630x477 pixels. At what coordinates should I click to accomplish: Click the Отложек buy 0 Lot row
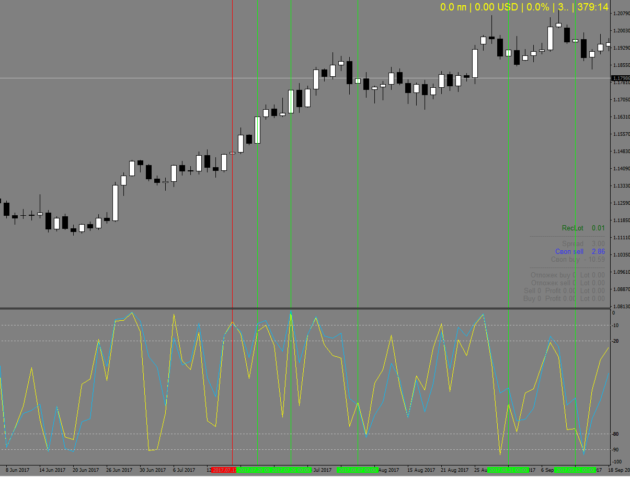pos(567,275)
